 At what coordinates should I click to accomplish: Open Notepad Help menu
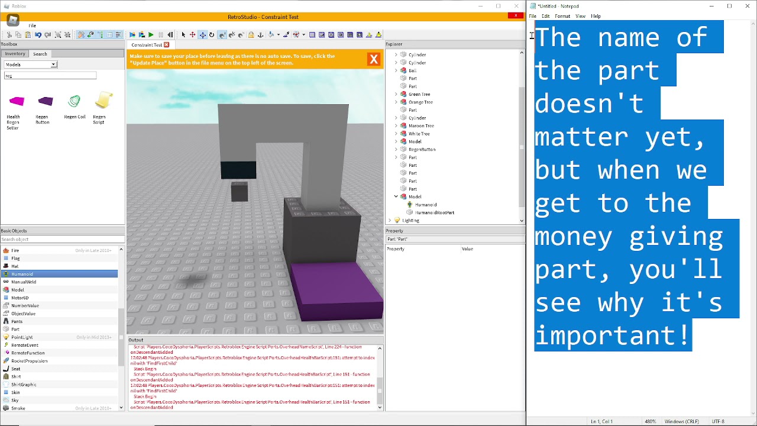point(596,16)
